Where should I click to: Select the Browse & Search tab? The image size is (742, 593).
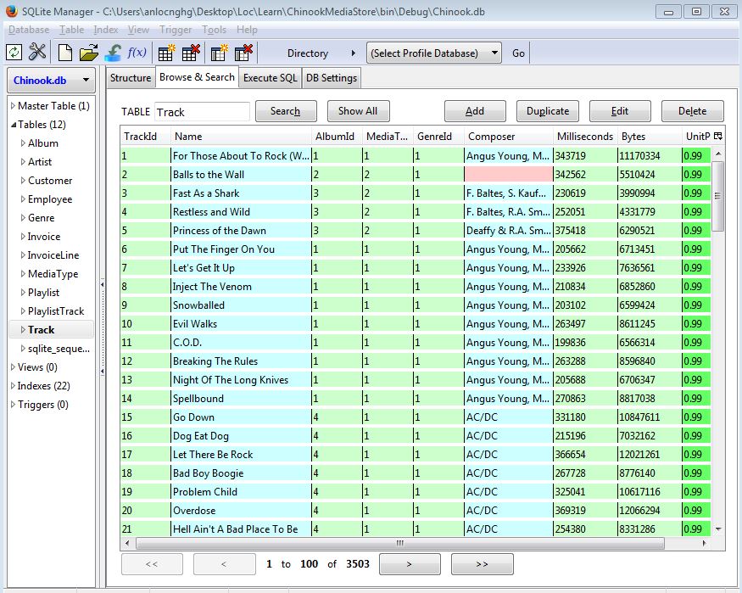197,77
